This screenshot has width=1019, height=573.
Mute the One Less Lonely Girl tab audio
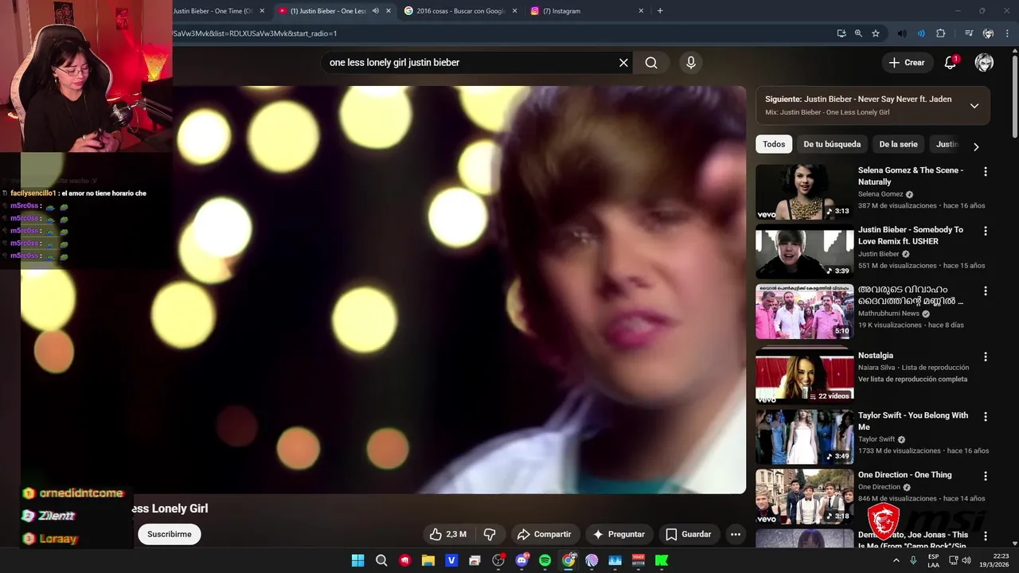[x=376, y=11]
